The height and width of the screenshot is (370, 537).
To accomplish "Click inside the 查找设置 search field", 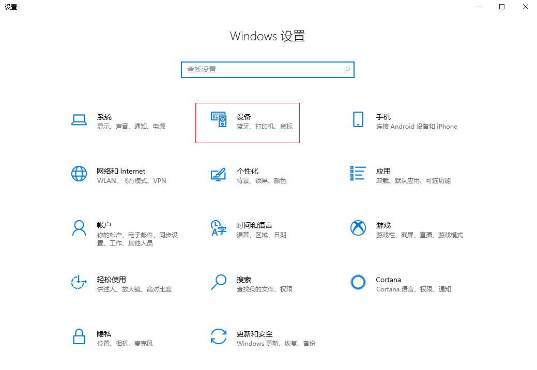I will (261, 69).
